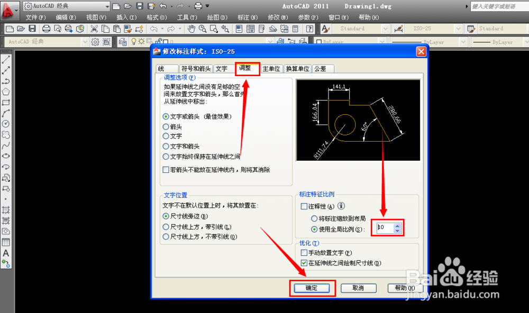This screenshot has height=313, width=529.
Task: Select the Rectangle draw tool
Action: click(x=6, y=103)
